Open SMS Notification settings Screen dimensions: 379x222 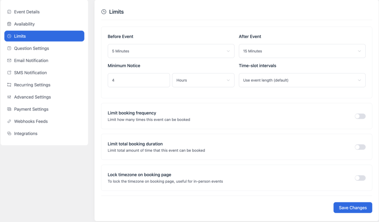point(44,72)
